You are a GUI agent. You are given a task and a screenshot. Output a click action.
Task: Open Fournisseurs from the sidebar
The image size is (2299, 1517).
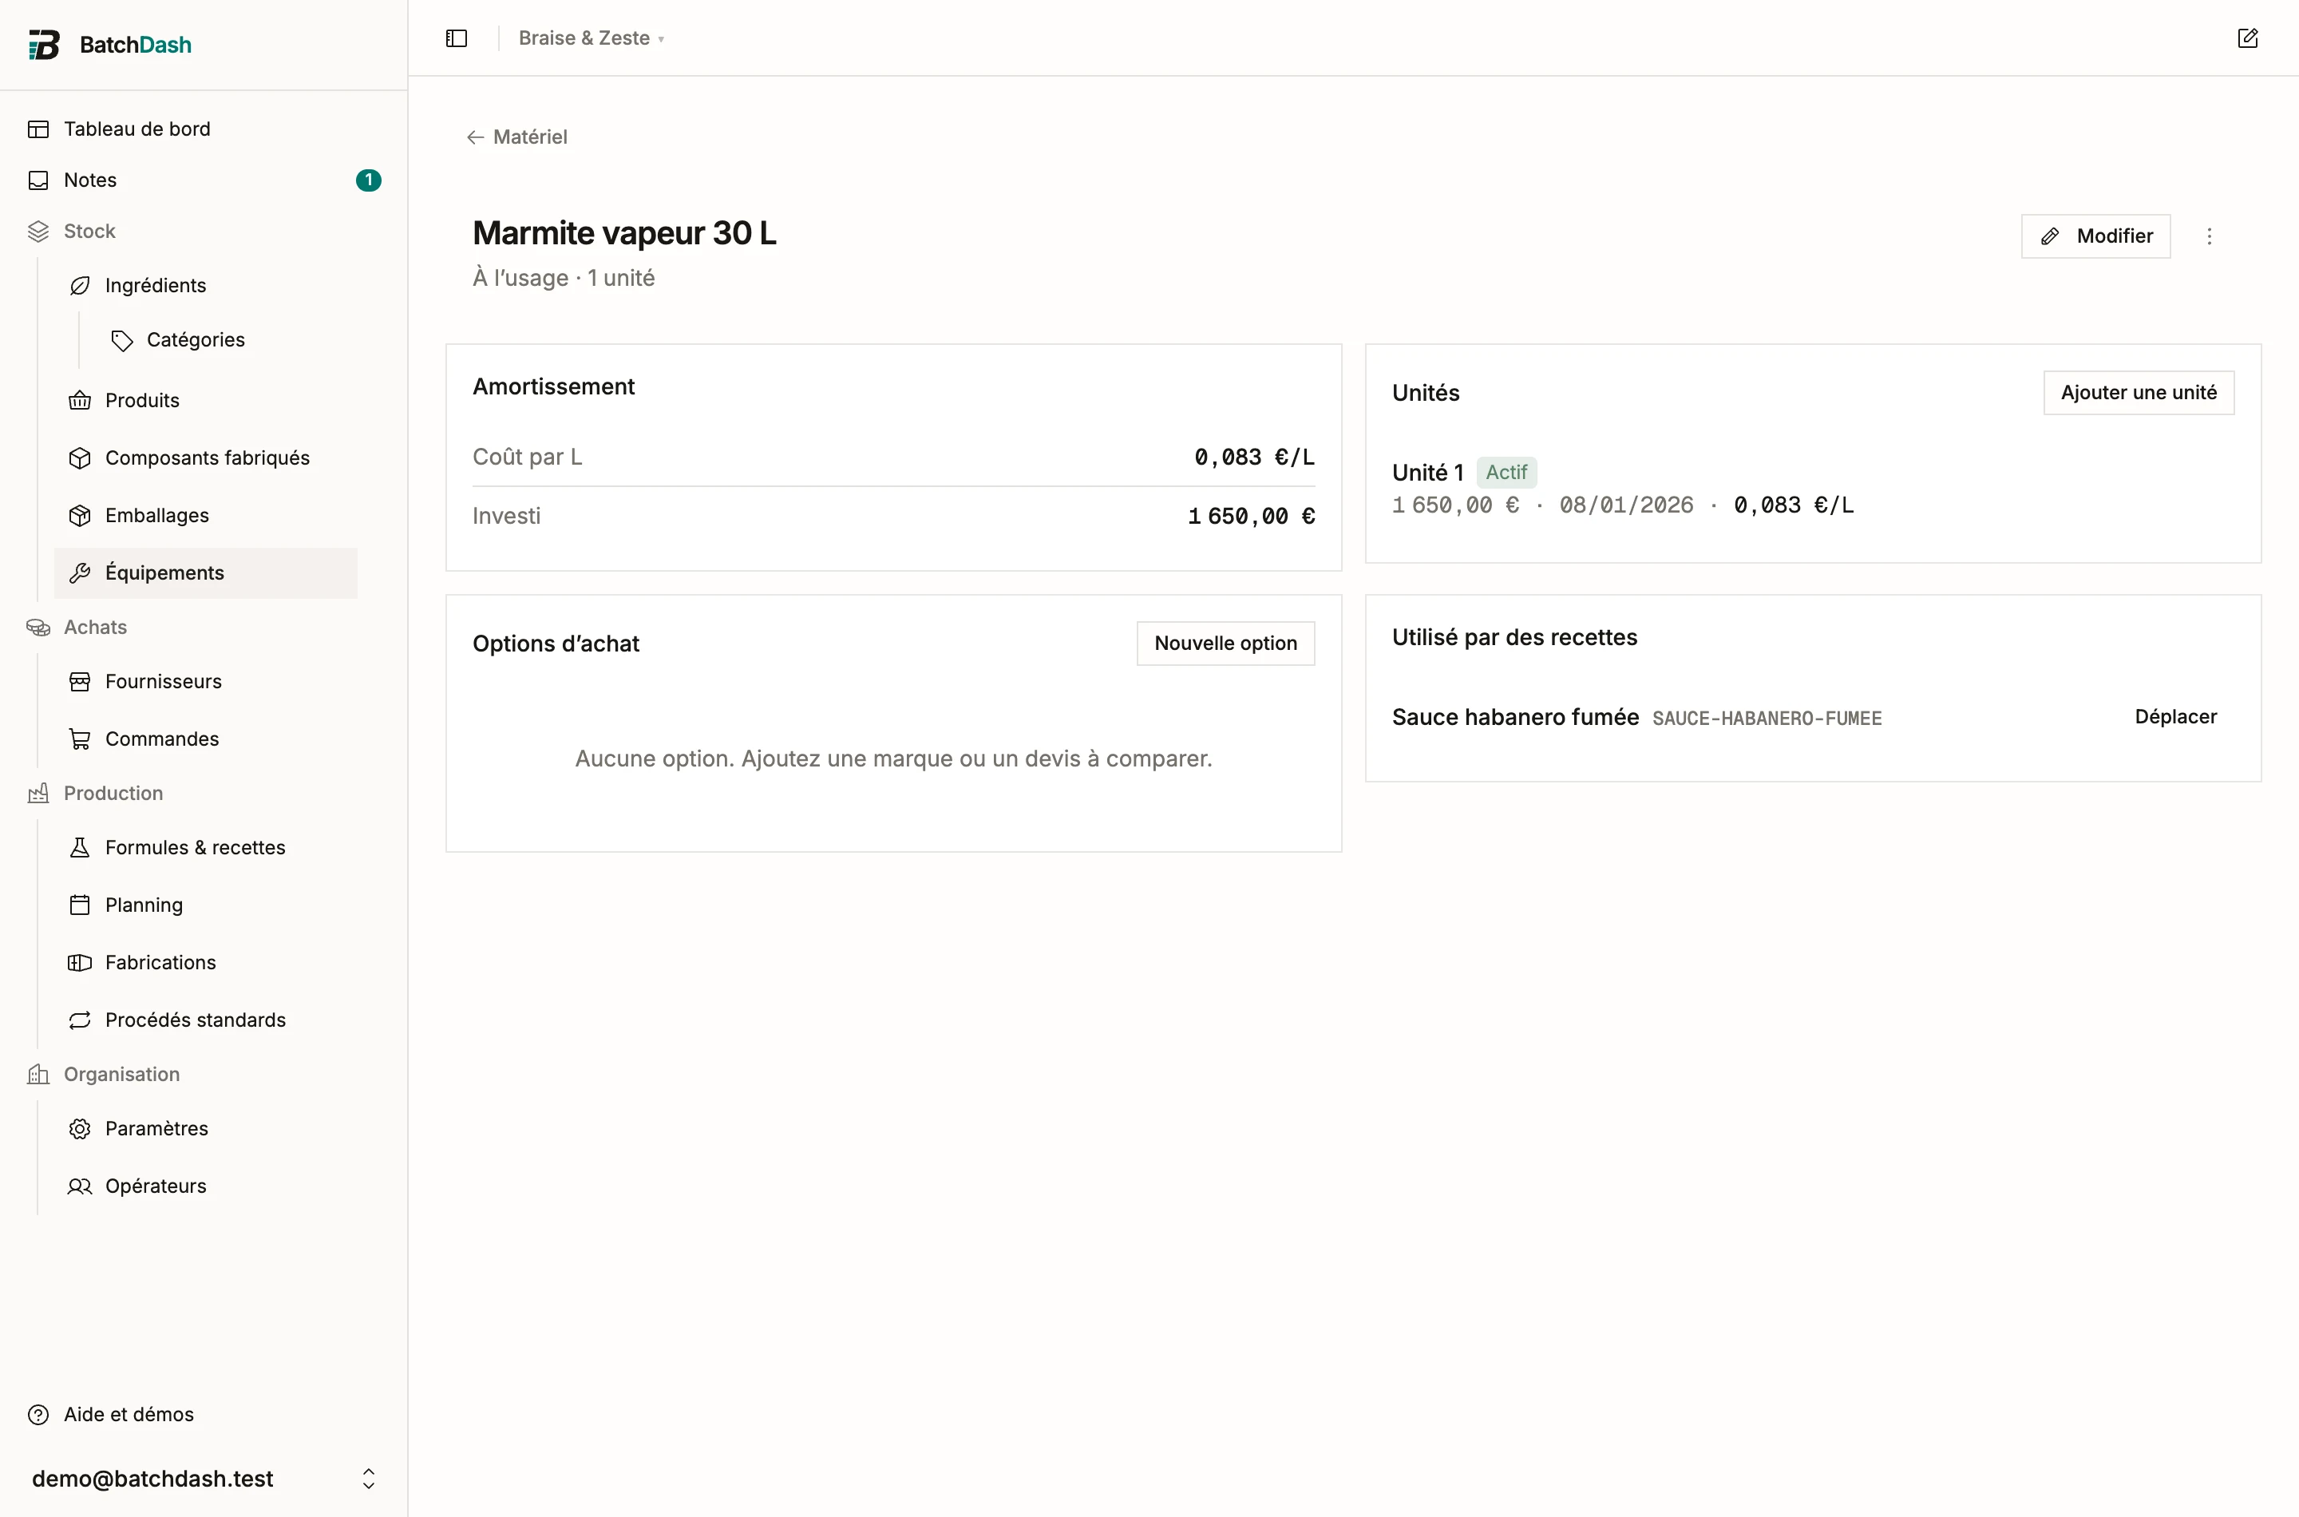pyautogui.click(x=206, y=681)
